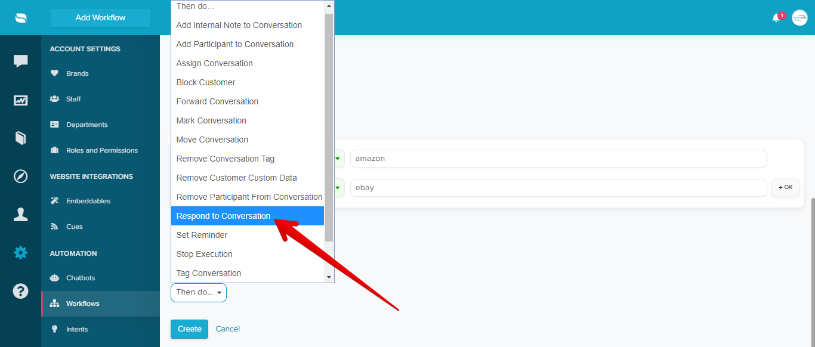This screenshot has width=815, height=347.
Task: Click the Add Workflow button
Action: [100, 18]
